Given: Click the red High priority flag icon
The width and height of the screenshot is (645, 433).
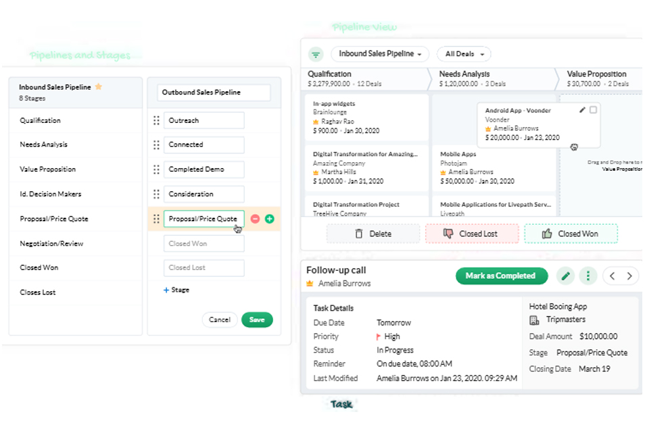Looking at the screenshot, I should [x=379, y=337].
